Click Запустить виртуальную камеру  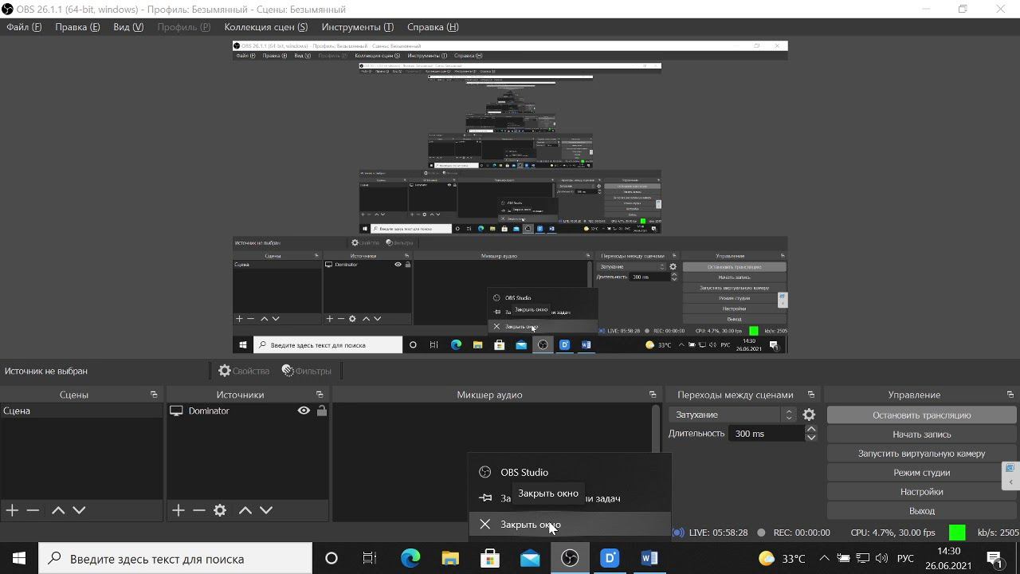921,454
